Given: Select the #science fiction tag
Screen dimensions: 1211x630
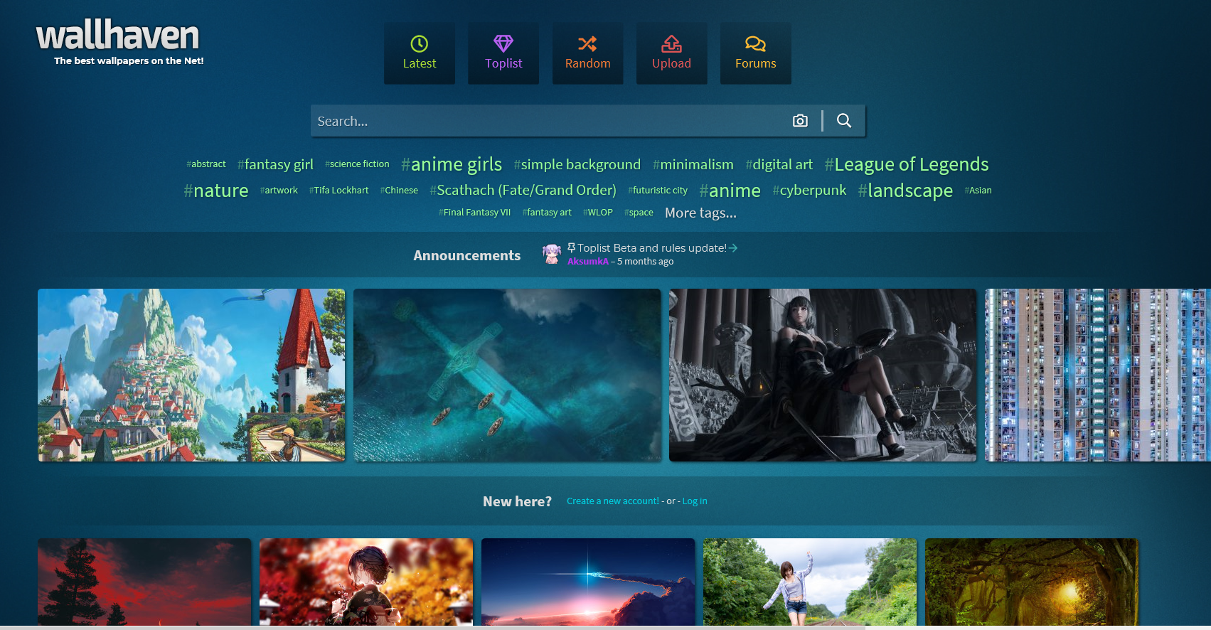Looking at the screenshot, I should [x=357, y=164].
